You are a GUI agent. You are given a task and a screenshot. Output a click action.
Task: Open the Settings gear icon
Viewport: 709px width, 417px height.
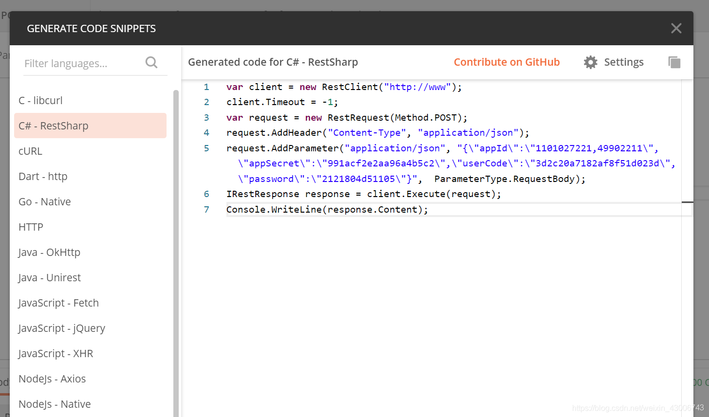[591, 62]
